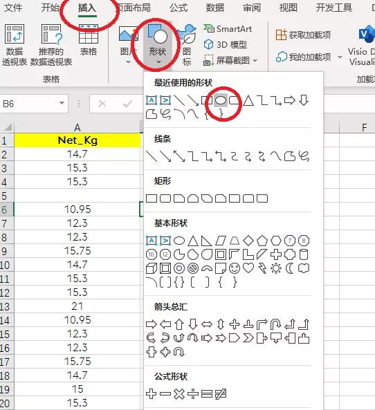
Task: Click 获取加载项 button
Action: (x=303, y=35)
